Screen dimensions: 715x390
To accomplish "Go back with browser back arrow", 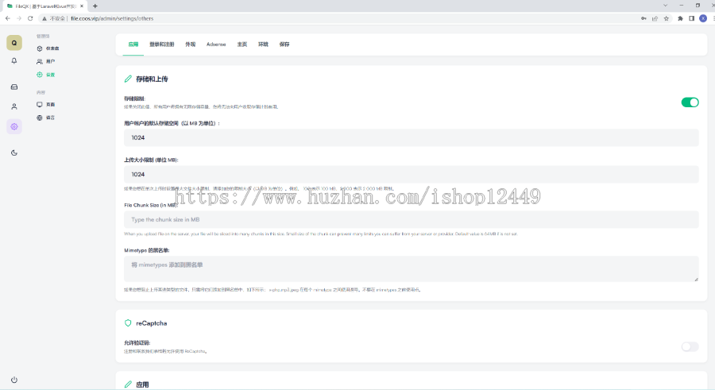I will click(8, 18).
